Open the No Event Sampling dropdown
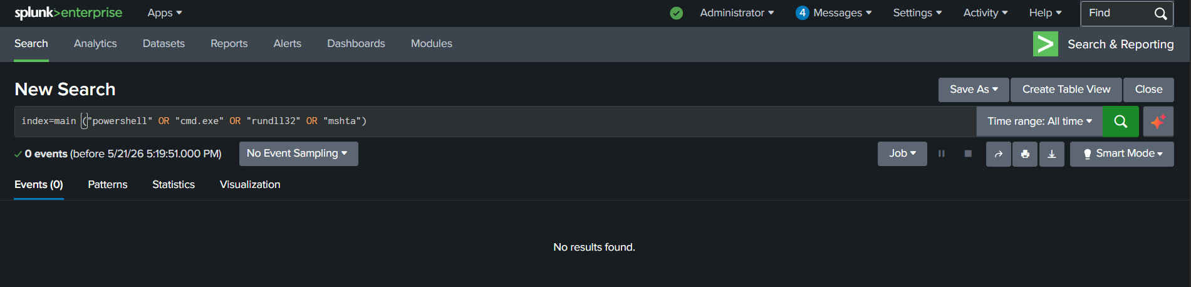This screenshot has height=287, width=1191. [x=298, y=154]
